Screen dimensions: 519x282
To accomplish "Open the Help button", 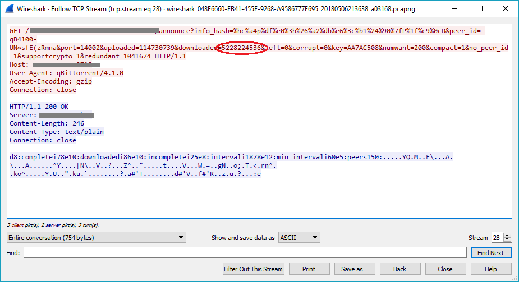I will tap(491, 269).
